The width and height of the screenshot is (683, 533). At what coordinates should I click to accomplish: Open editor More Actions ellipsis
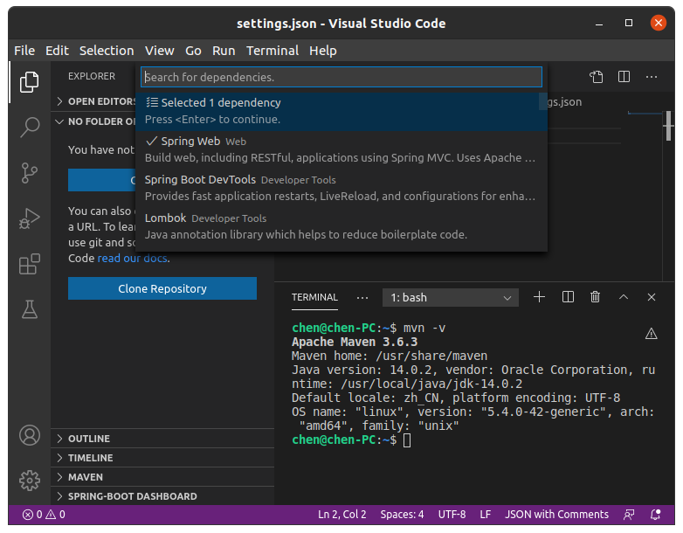[652, 77]
